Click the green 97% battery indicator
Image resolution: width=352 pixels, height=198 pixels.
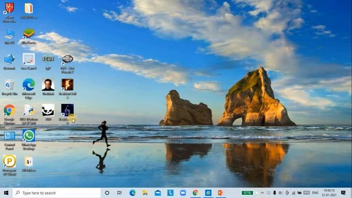(247, 193)
